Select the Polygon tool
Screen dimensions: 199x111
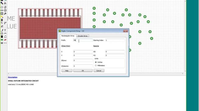click(x=5, y=37)
